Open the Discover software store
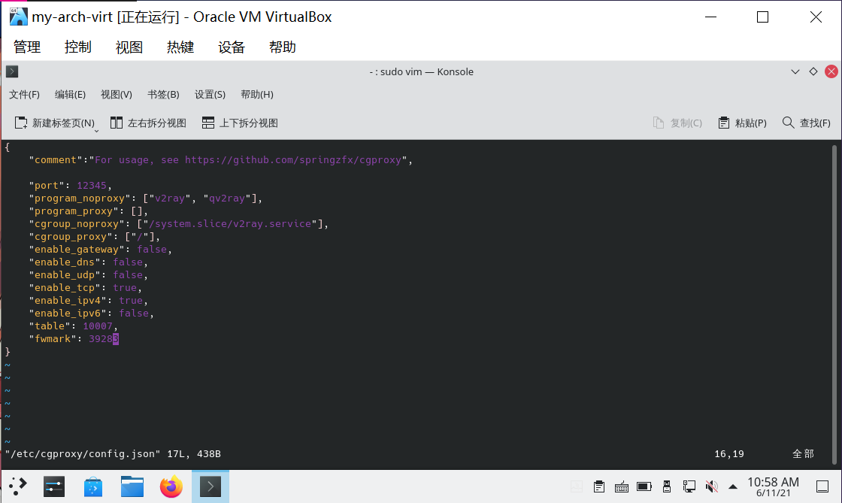Viewport: 842px width, 503px height. [x=92, y=486]
